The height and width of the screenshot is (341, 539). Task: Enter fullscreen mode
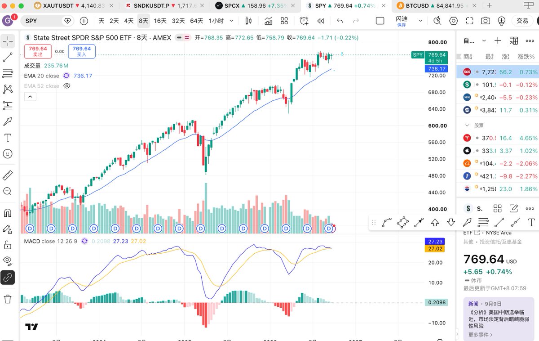click(x=470, y=21)
